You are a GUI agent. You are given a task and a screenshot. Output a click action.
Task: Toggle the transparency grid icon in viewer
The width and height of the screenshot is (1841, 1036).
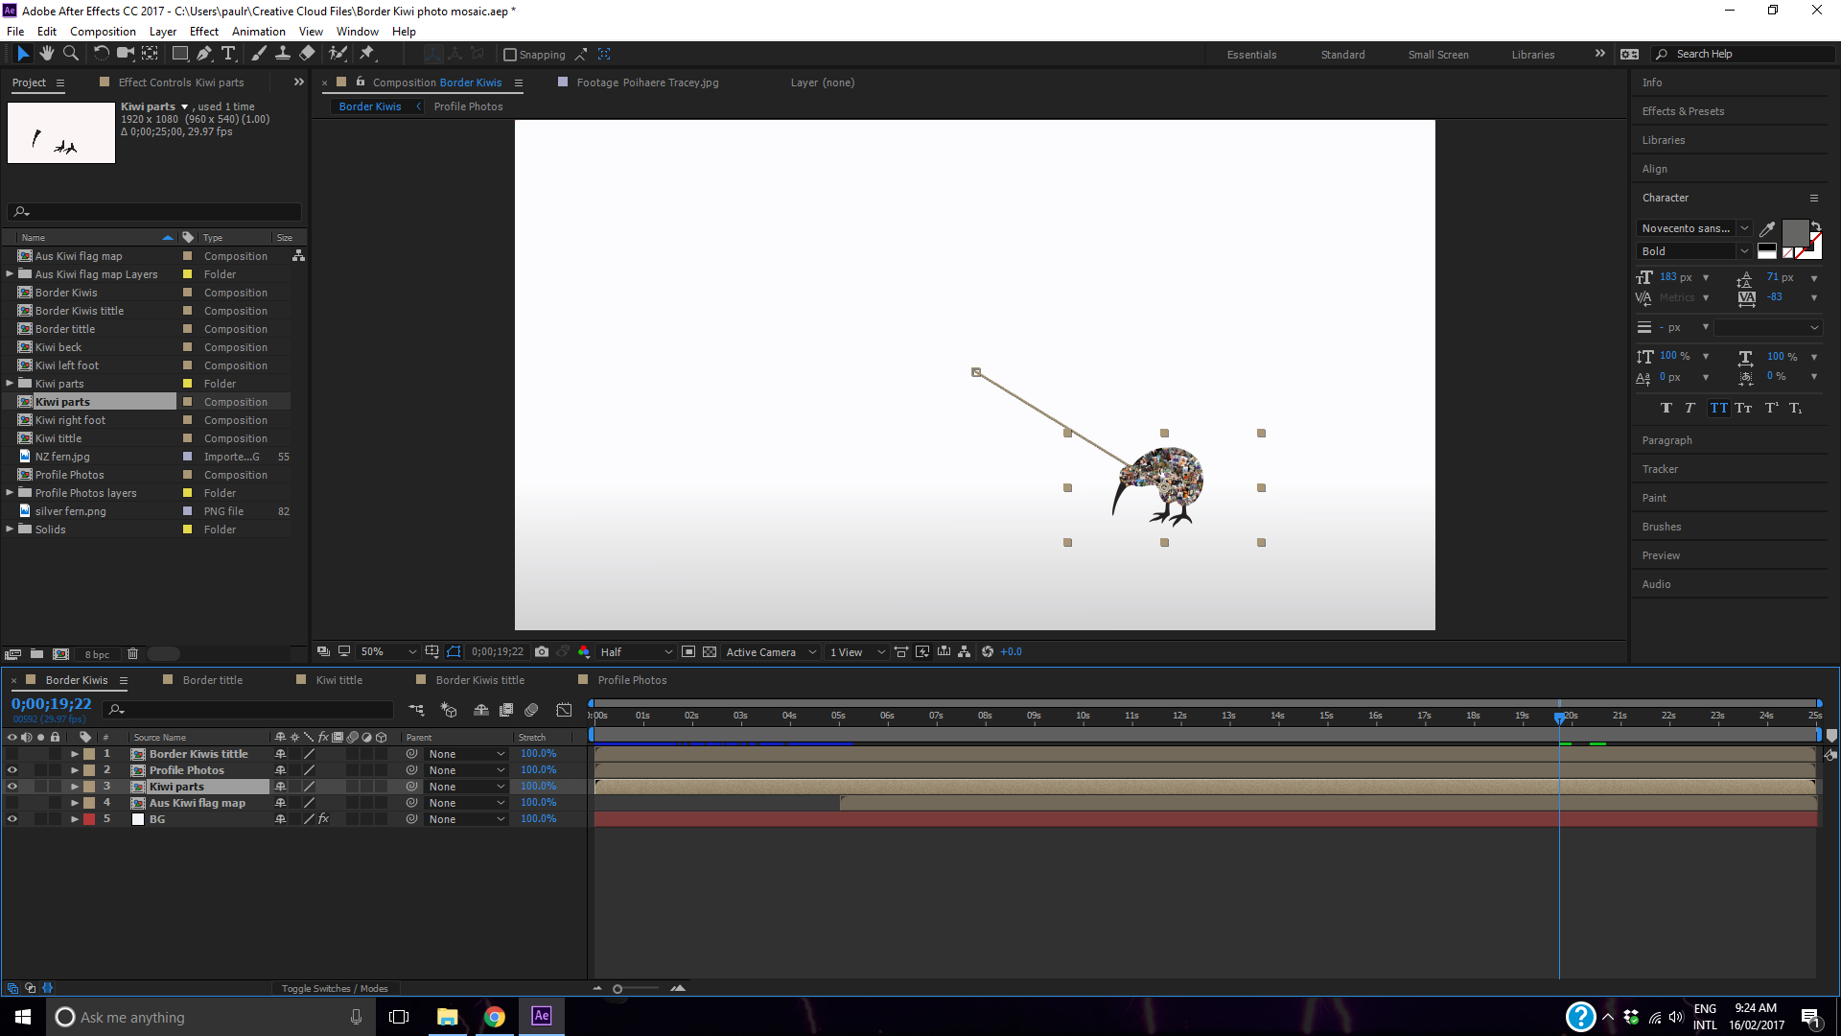(710, 652)
